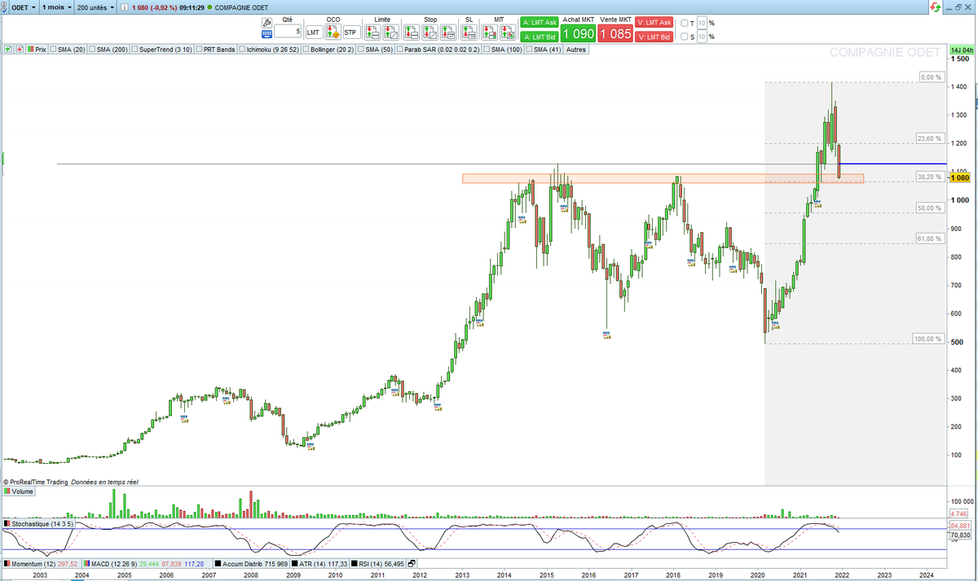The height and width of the screenshot is (581, 978).
Task: Click Achat MKT 1 090 buy button
Action: [577, 33]
